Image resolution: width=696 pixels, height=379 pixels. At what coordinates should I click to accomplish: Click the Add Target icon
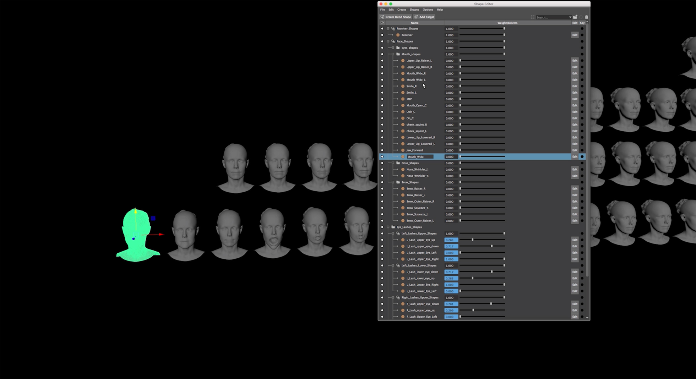point(416,17)
